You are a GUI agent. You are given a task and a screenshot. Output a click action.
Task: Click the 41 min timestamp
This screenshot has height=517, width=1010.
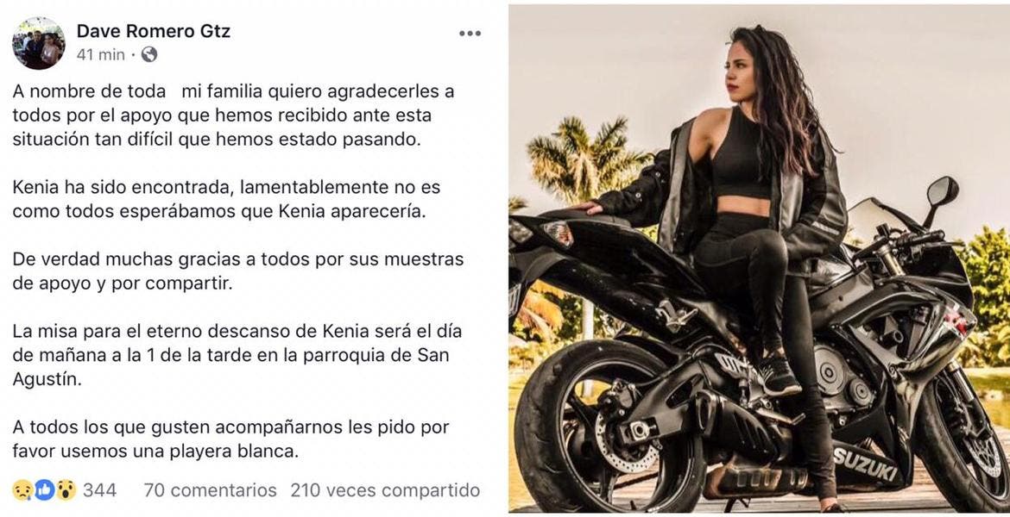coord(100,54)
